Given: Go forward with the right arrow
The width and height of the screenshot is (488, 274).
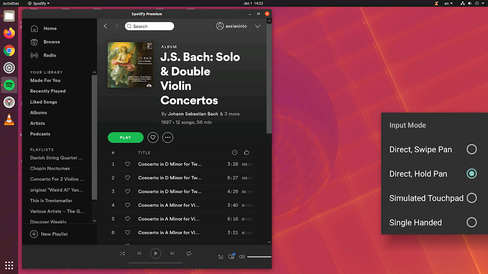Looking at the screenshot, I should pos(117,26).
